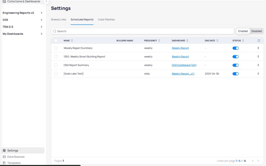The image size is (266, 166).
Task: Sort by Frequency column arrows
Action: point(159,40)
